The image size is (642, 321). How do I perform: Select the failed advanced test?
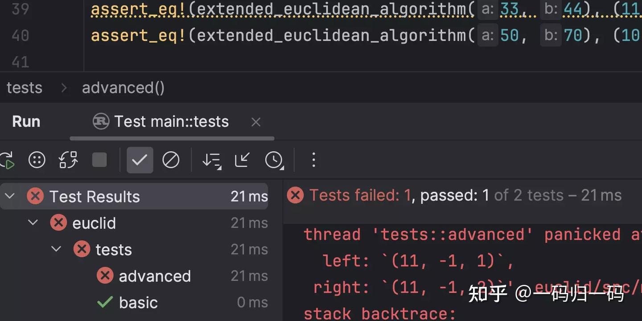[154, 276]
